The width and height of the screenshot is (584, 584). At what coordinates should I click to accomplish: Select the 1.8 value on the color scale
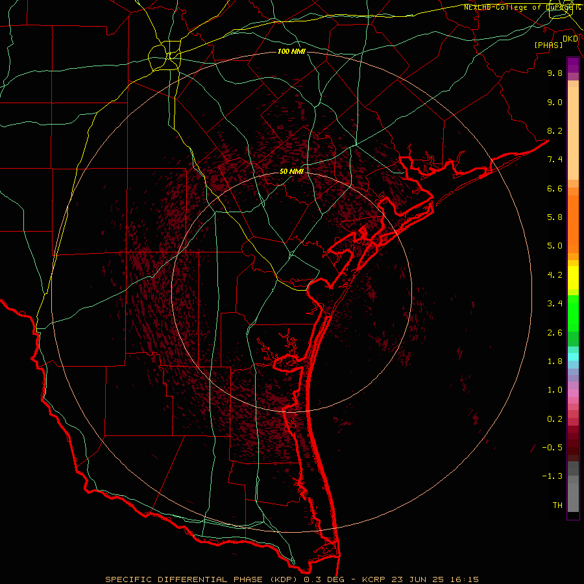(555, 361)
